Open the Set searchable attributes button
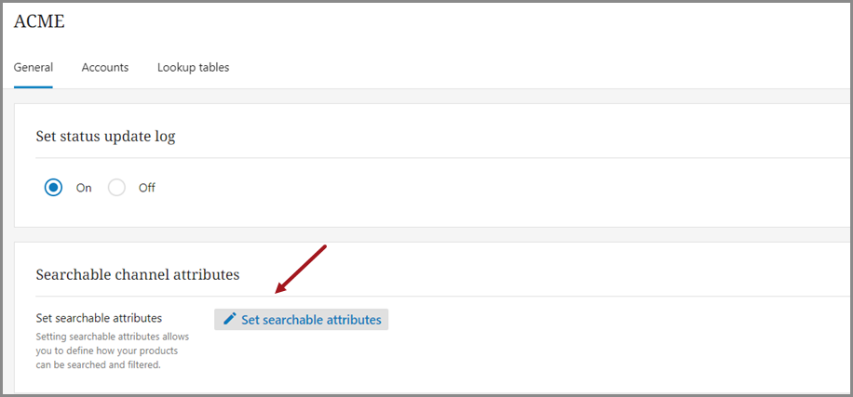This screenshot has width=853, height=397. click(x=301, y=319)
